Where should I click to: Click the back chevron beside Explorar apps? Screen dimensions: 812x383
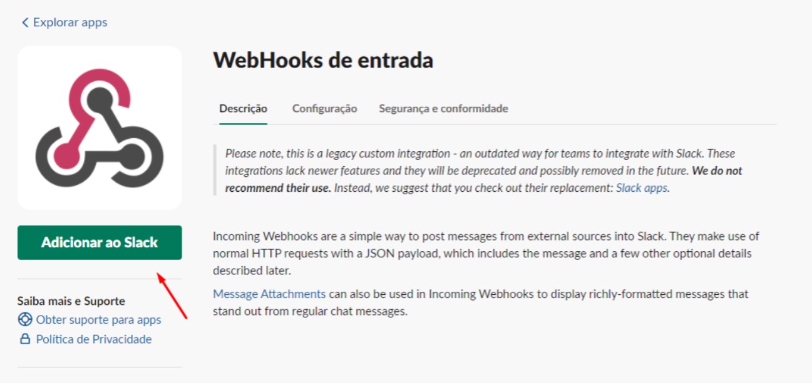tap(25, 22)
